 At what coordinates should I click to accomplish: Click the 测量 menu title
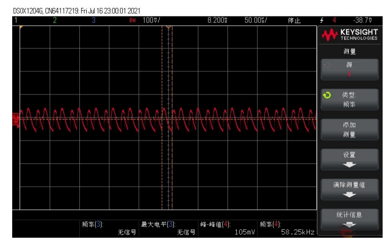click(349, 51)
